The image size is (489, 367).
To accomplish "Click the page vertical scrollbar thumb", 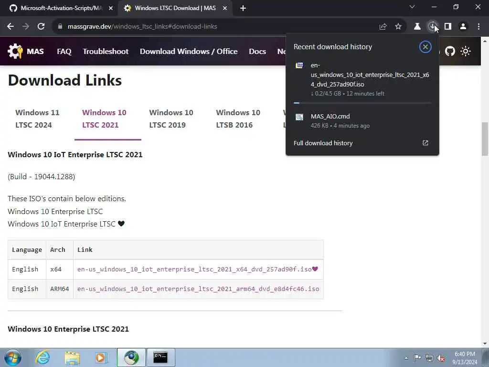I will tap(485, 139).
